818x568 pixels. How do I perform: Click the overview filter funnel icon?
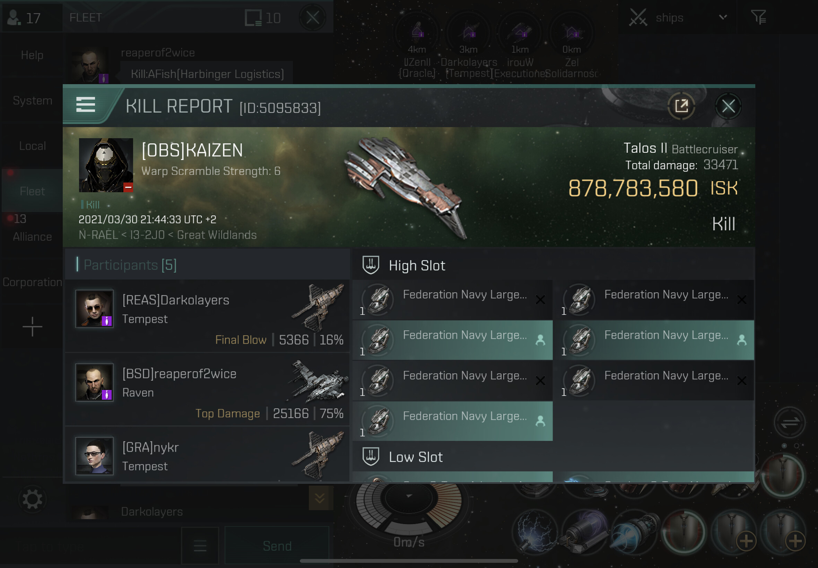758,17
